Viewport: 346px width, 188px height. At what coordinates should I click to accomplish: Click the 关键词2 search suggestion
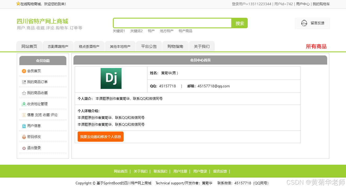pos(136,31)
